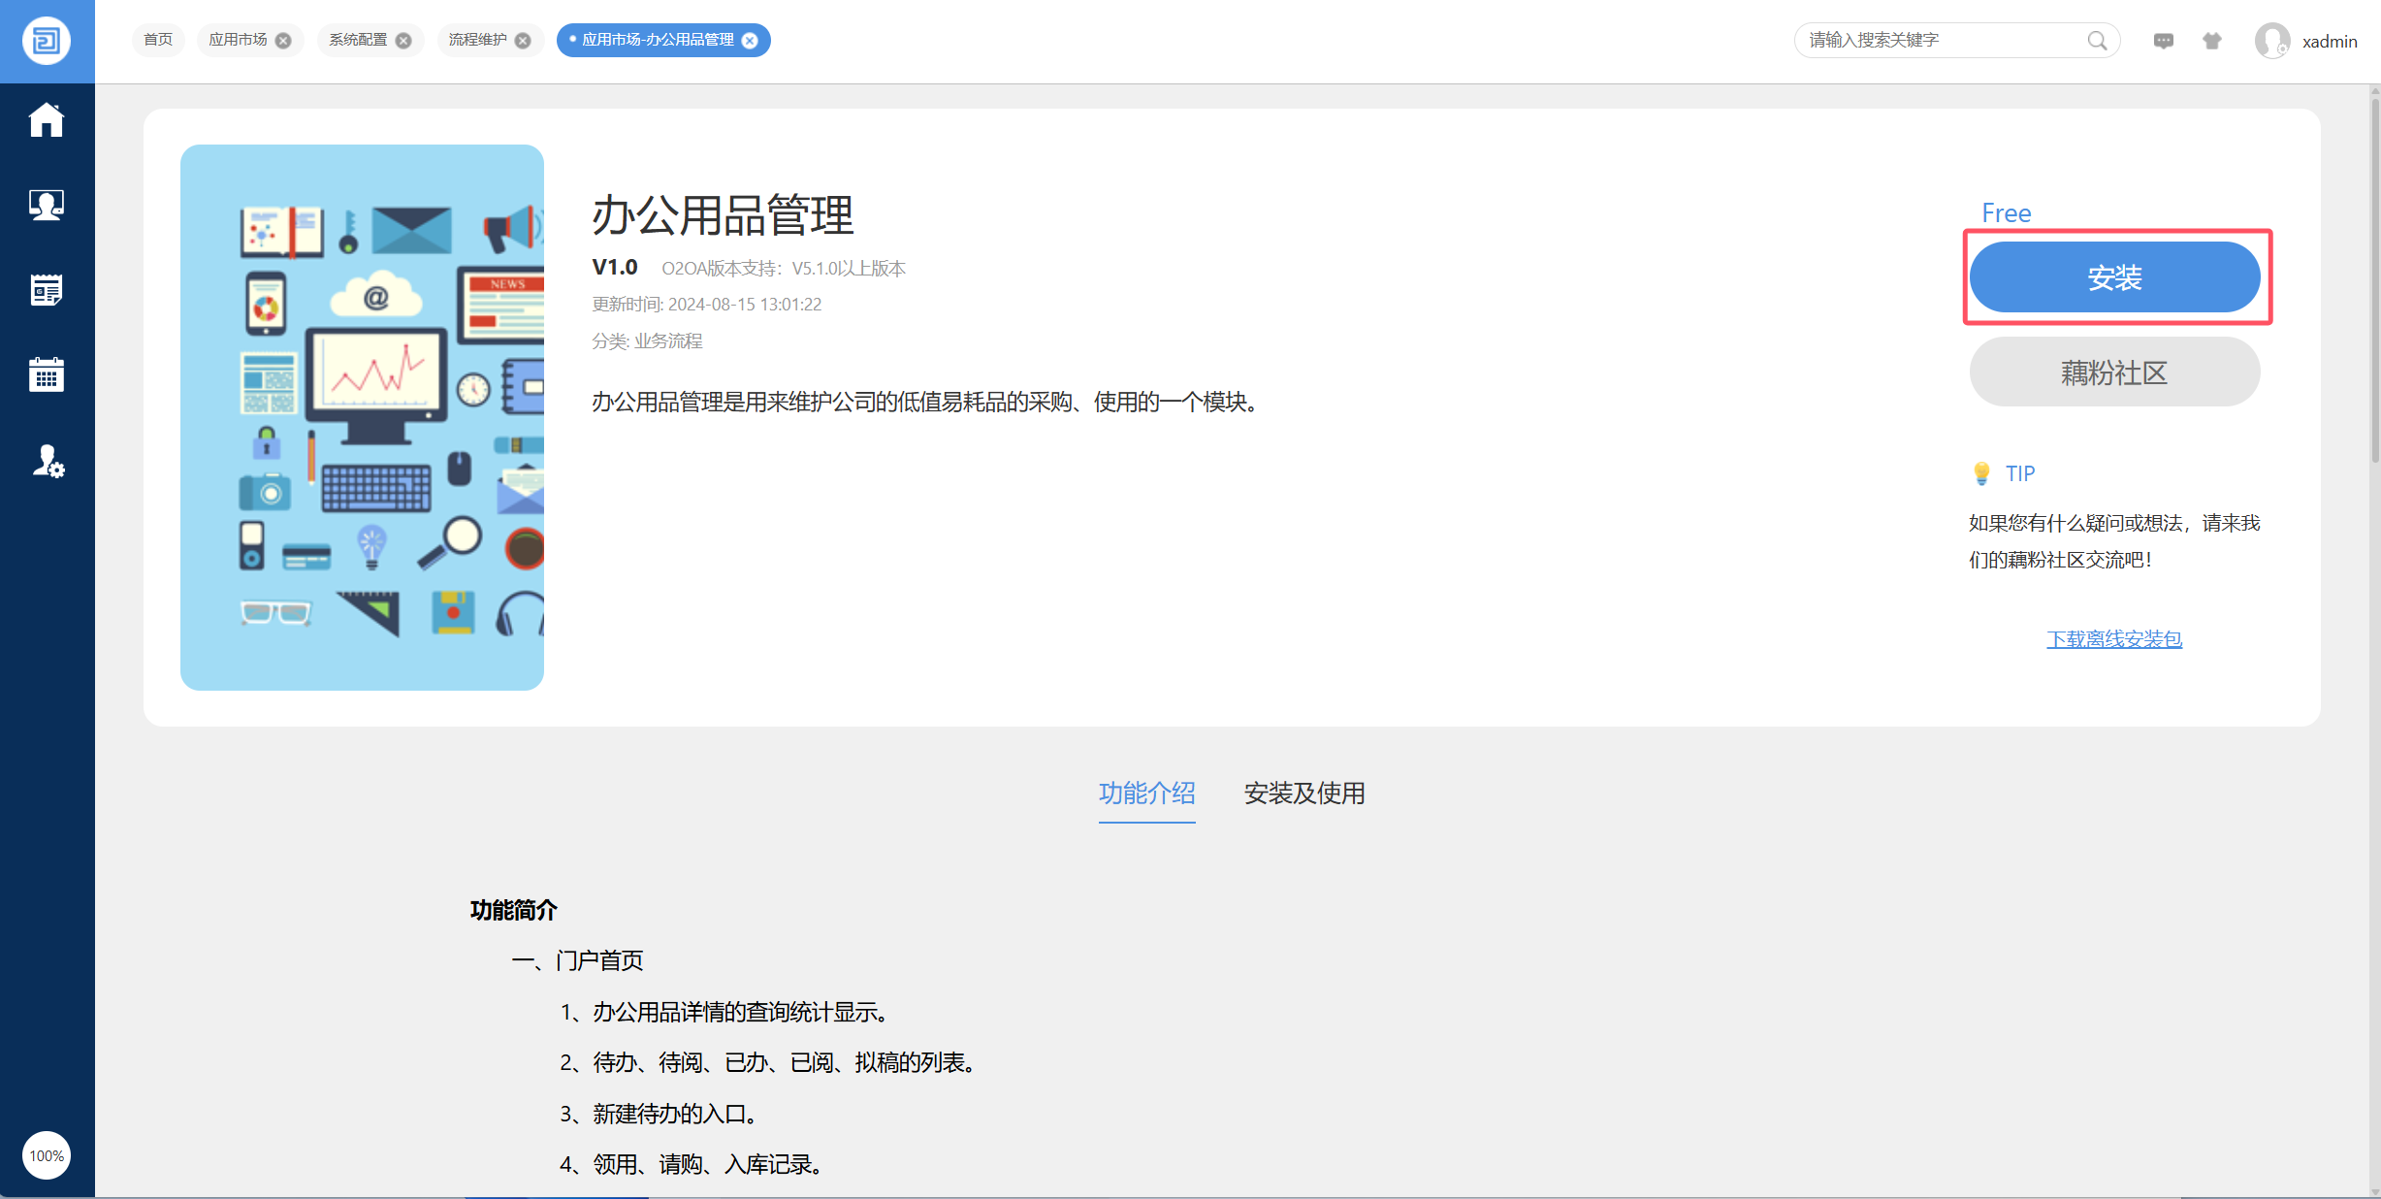This screenshot has height=1199, width=2381.
Task: Click the 100% zoom indicator at bottom-left
Action: point(46,1155)
